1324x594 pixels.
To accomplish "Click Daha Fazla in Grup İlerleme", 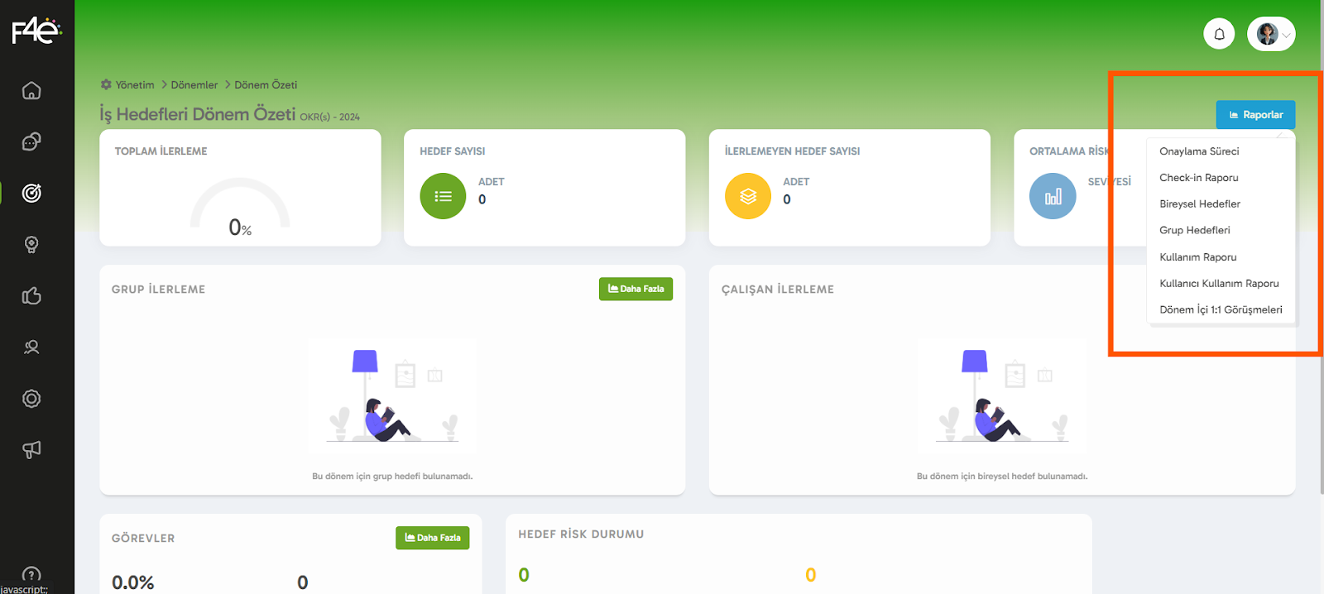I will coord(636,289).
